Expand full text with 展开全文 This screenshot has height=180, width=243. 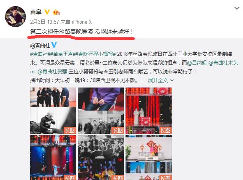point(158,80)
